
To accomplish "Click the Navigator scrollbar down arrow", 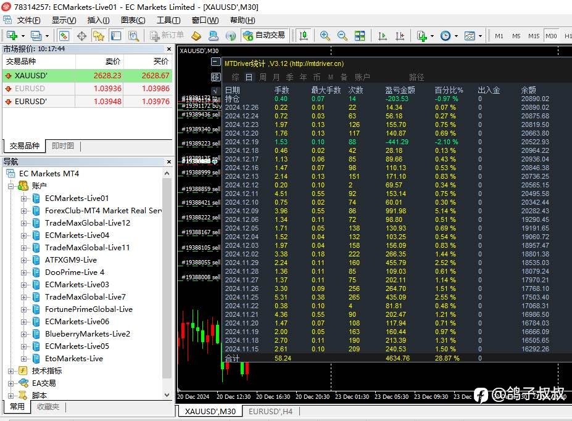I will [167, 394].
